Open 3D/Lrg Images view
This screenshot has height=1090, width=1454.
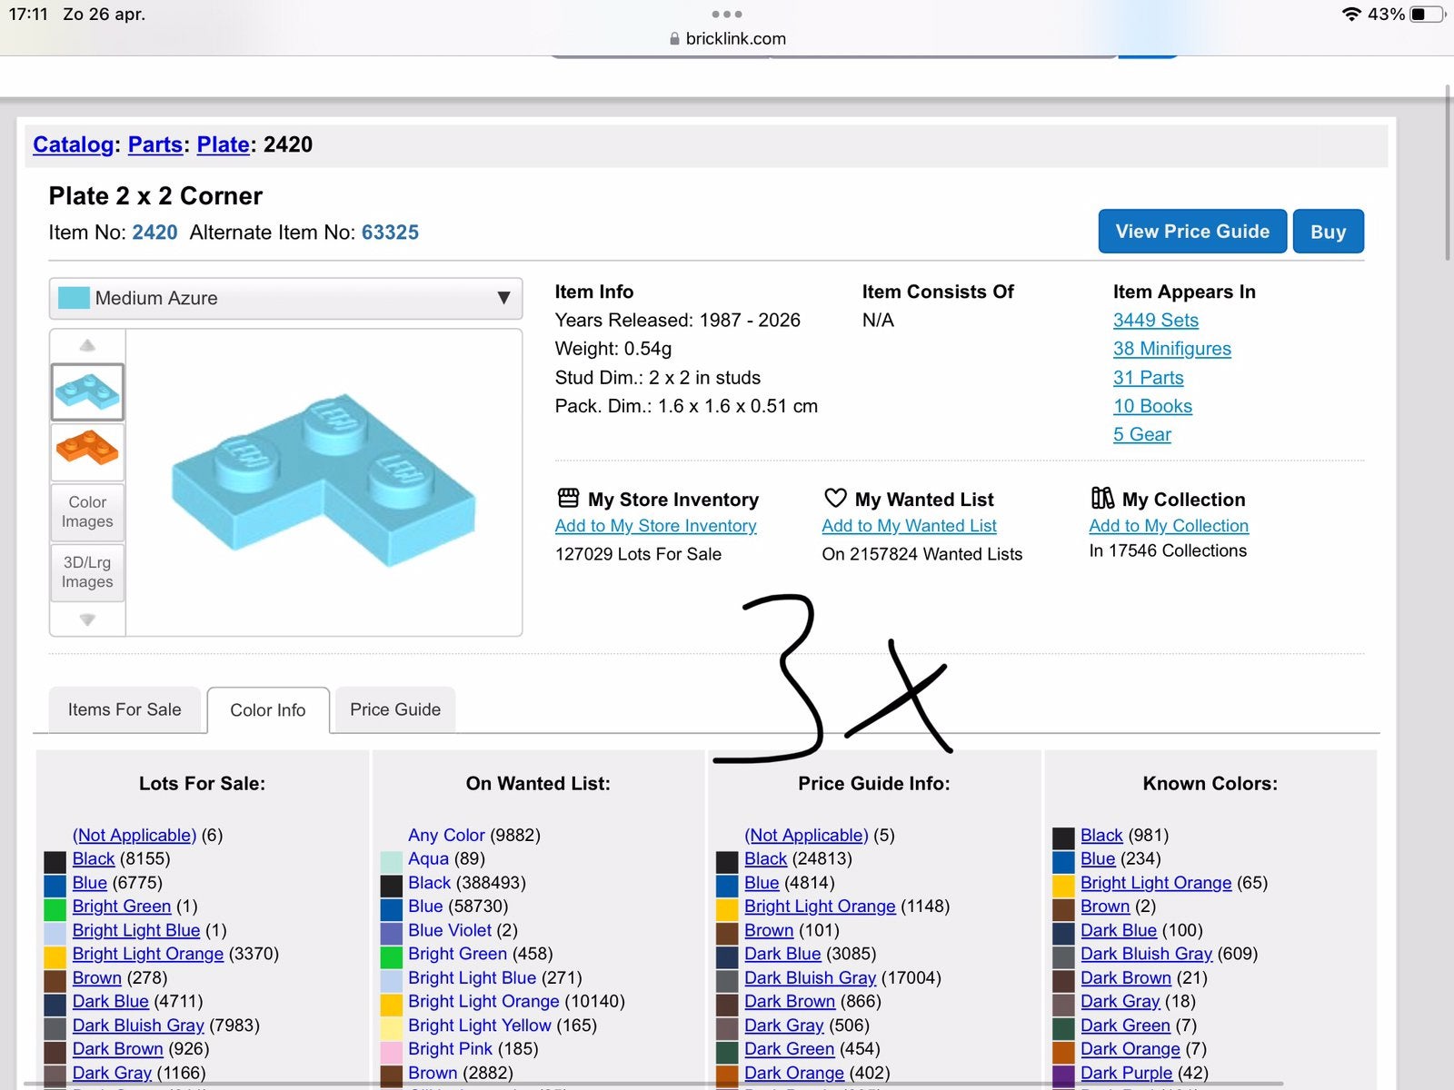[x=87, y=572]
